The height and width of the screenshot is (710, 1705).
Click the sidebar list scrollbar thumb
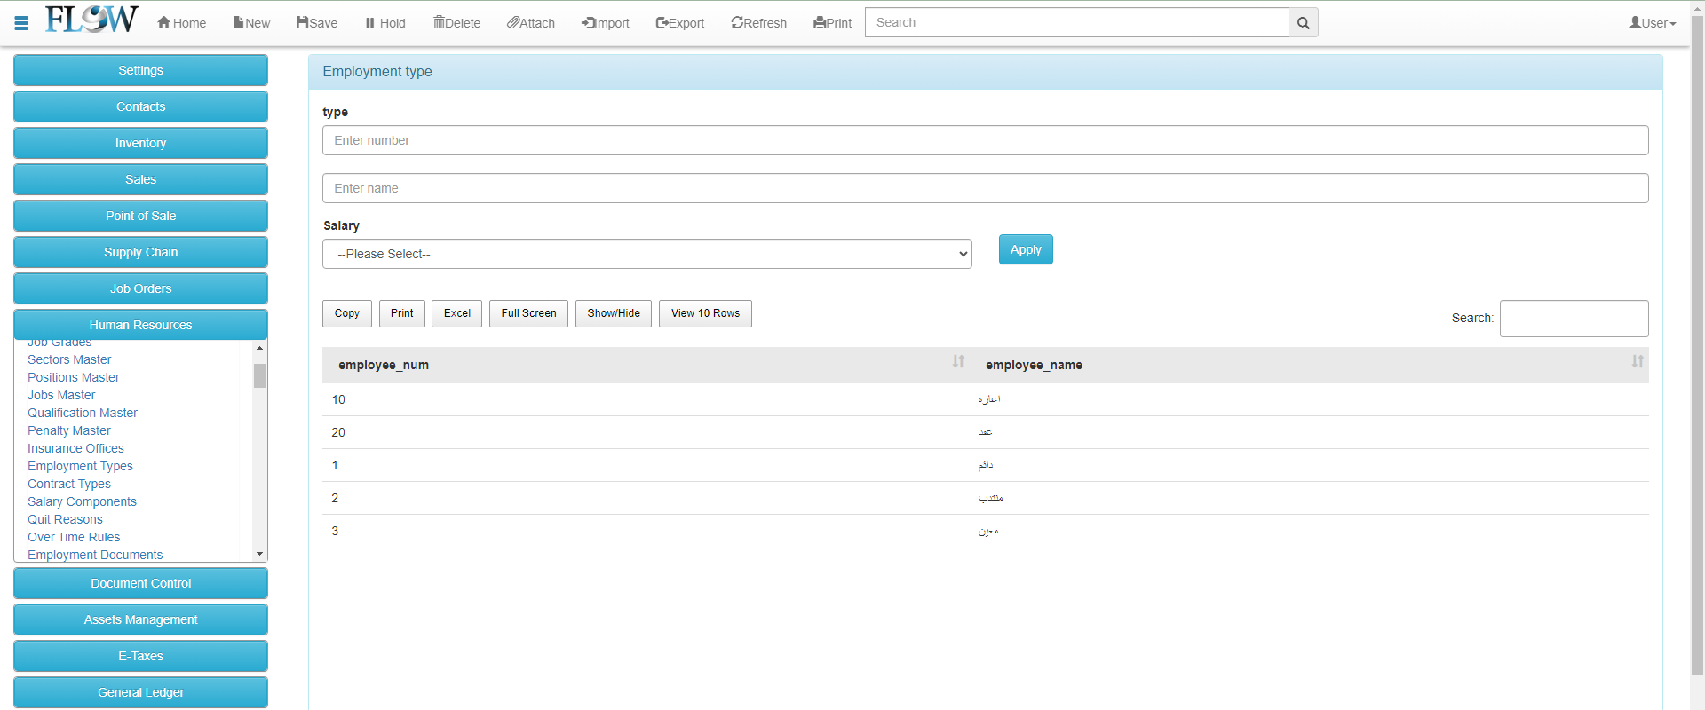tap(259, 375)
